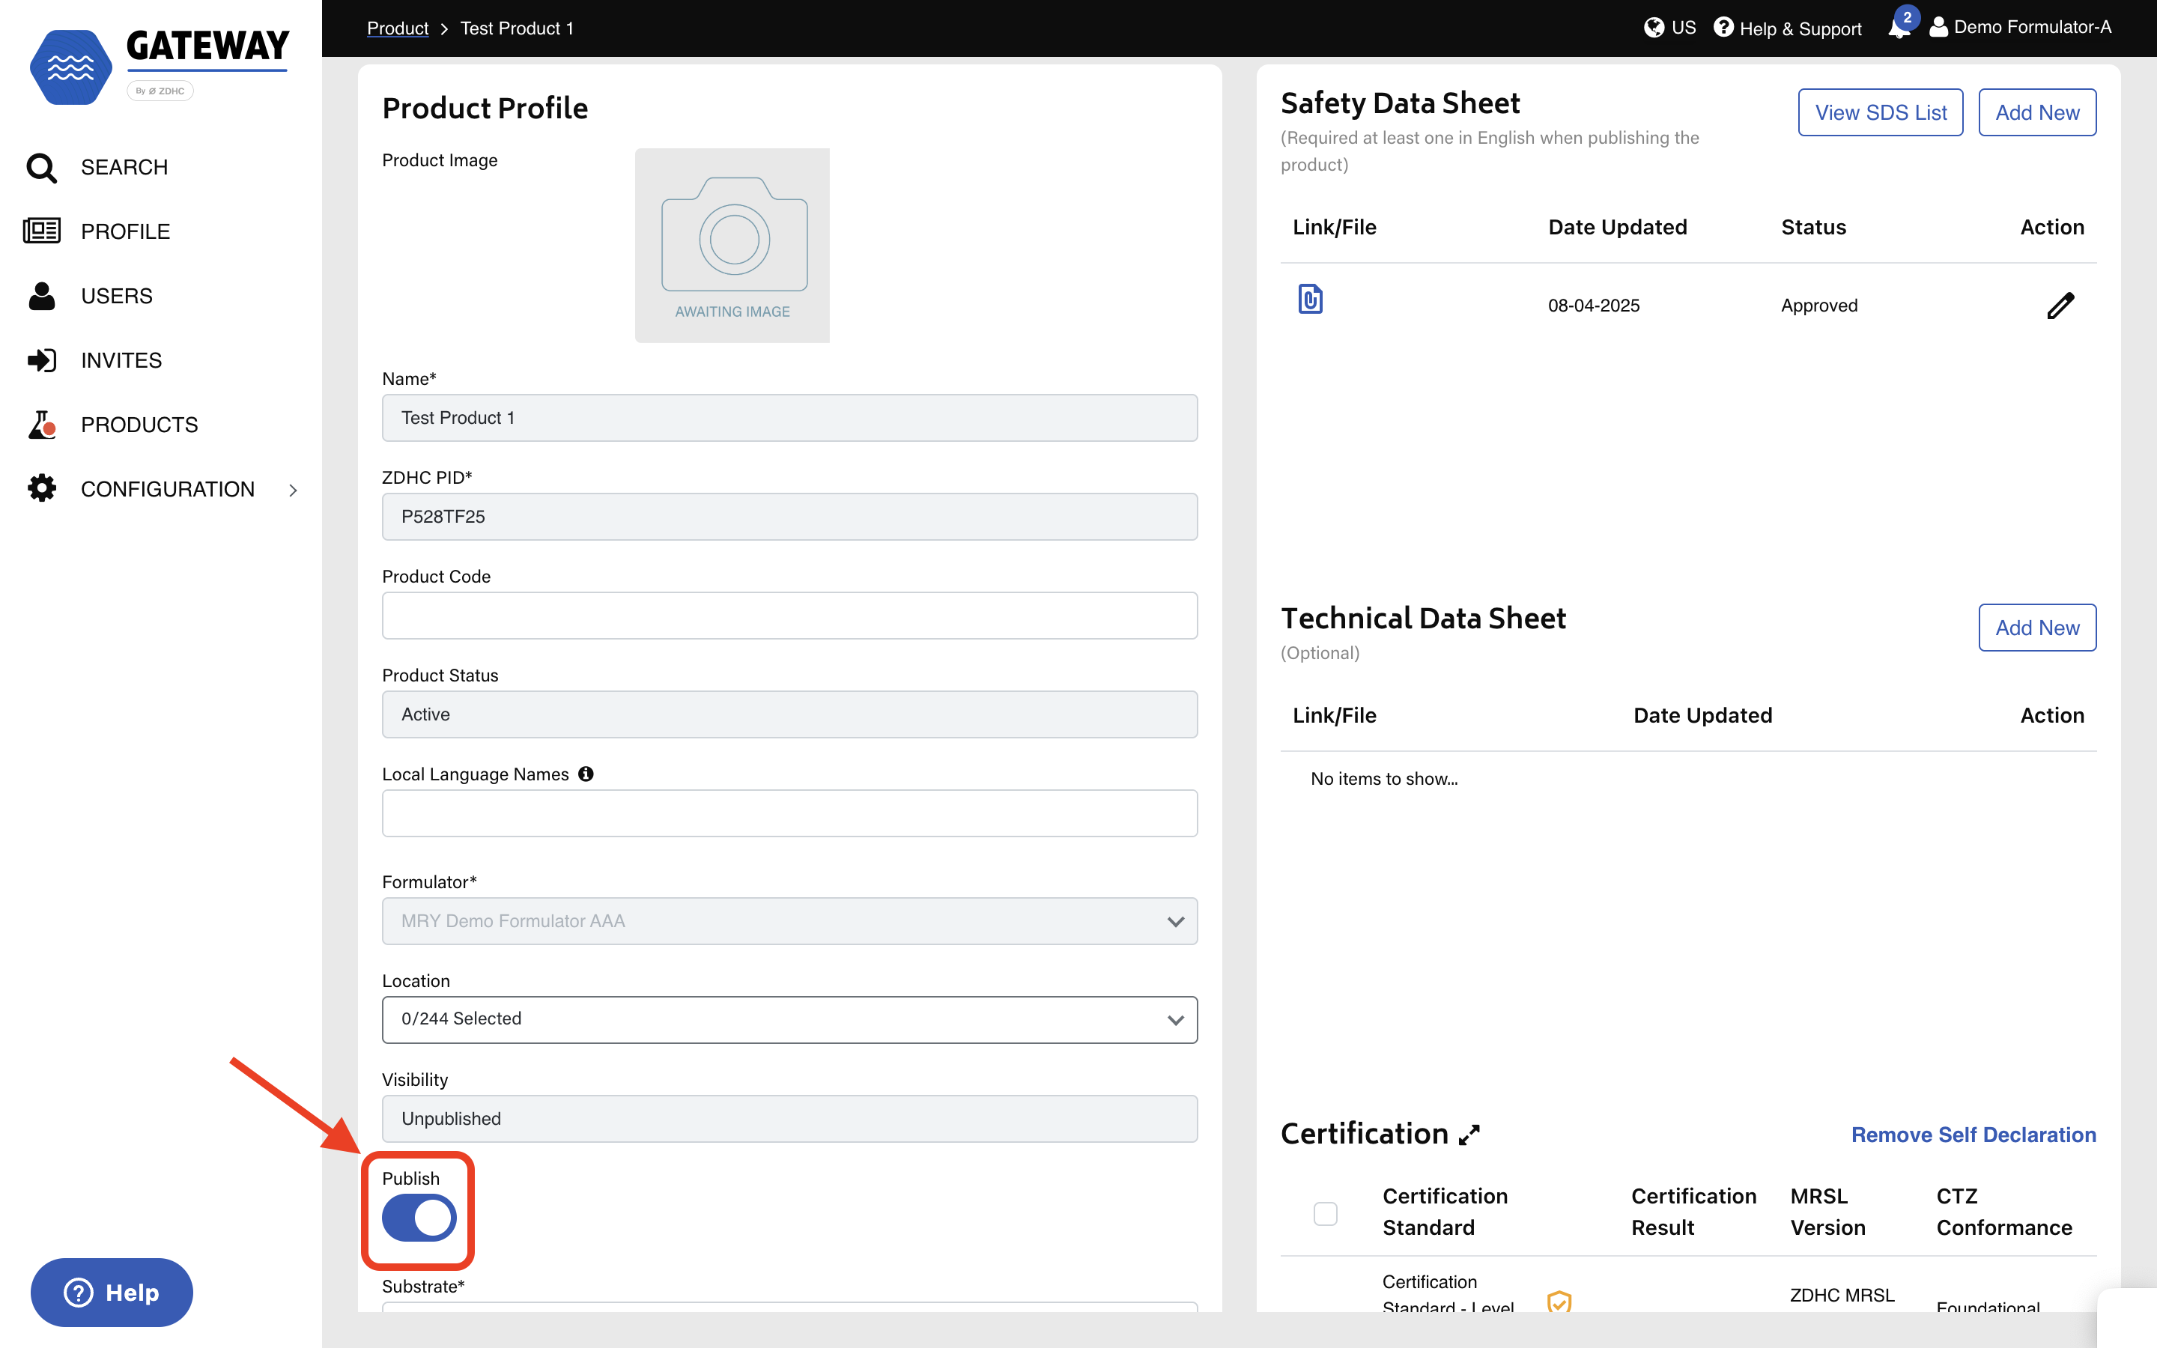Click the Invites arrow icon
Screen dimensions: 2157x1348
coord(41,360)
